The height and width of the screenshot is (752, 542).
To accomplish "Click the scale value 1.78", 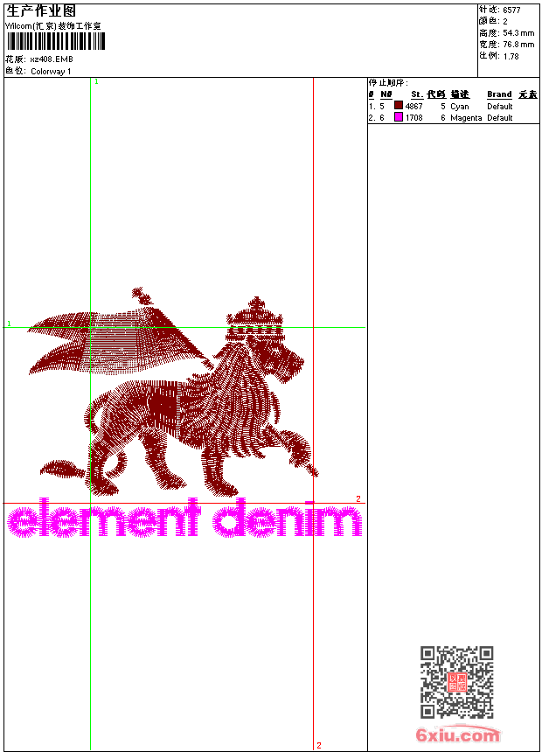I will (511, 56).
